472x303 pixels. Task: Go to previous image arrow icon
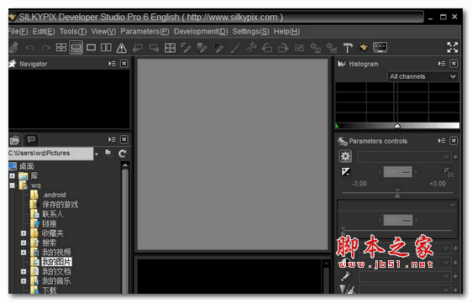click(138, 48)
